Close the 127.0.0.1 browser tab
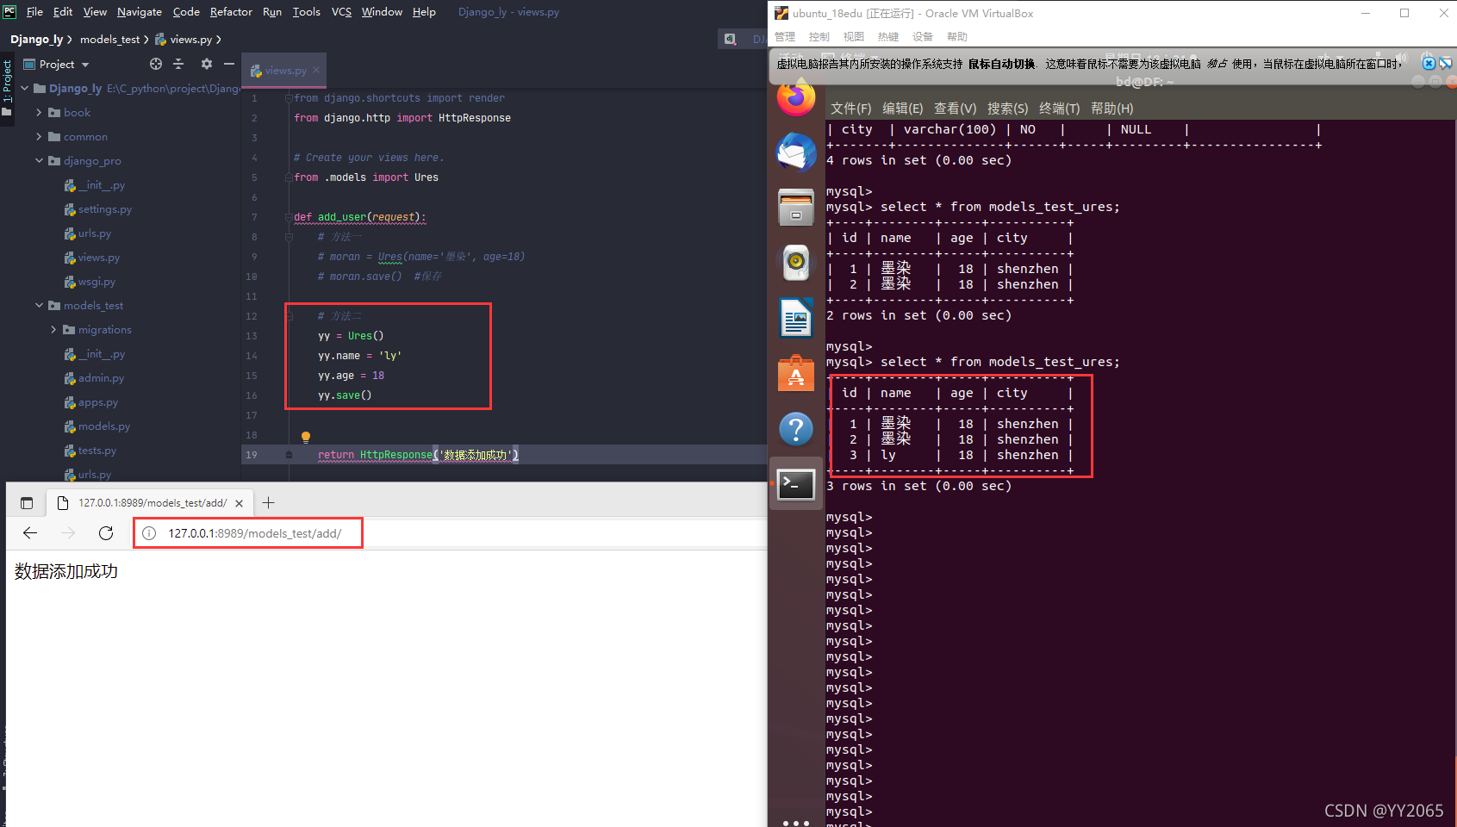 (239, 503)
